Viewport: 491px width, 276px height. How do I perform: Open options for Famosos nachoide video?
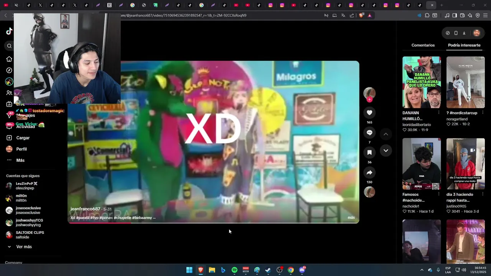[438, 194]
